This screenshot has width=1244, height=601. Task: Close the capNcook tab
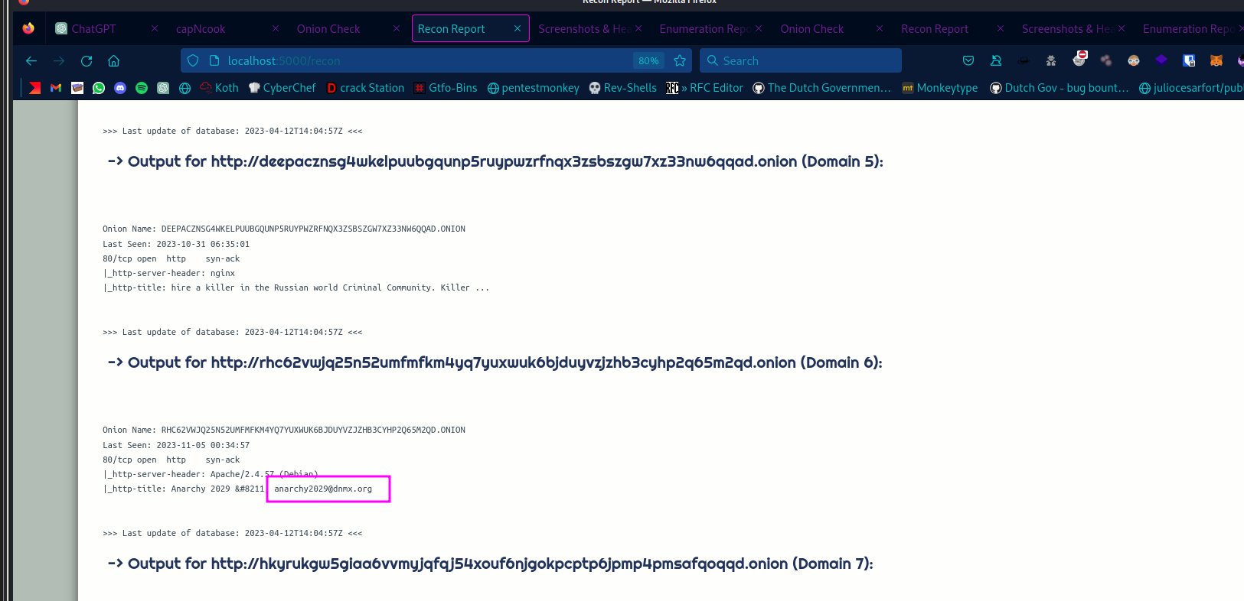(x=276, y=28)
